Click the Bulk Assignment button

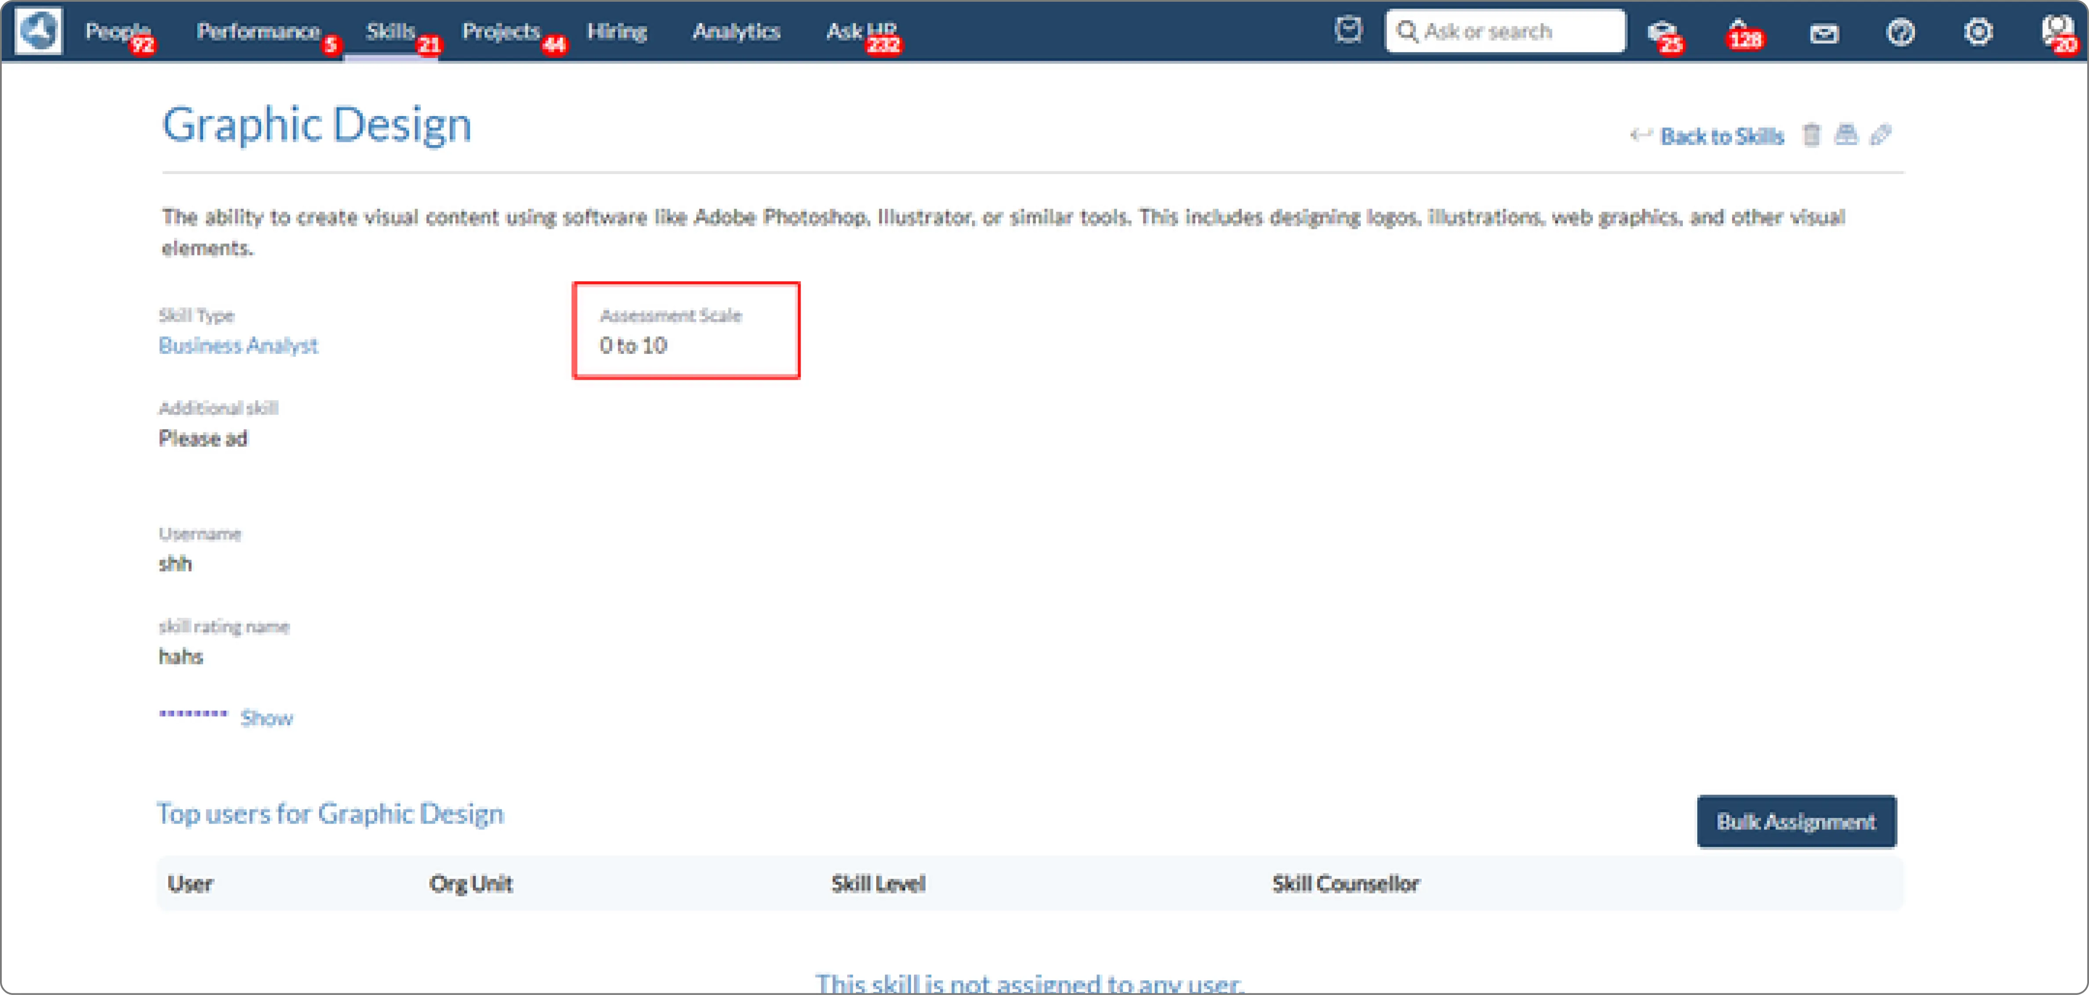click(x=1795, y=821)
